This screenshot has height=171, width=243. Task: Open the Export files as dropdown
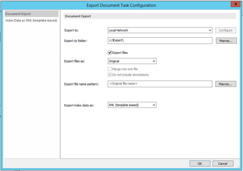pos(132,61)
